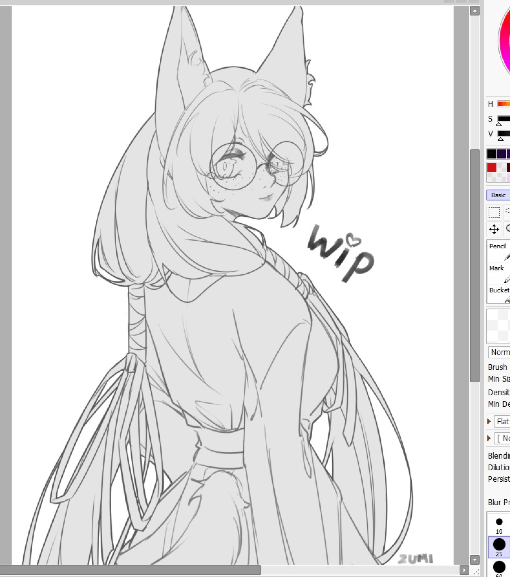
Task: Pick the red color swatch
Action: click(492, 168)
